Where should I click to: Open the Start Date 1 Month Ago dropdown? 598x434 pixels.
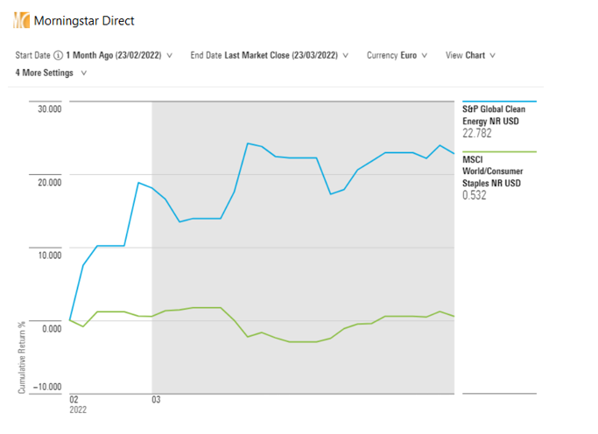coord(119,55)
